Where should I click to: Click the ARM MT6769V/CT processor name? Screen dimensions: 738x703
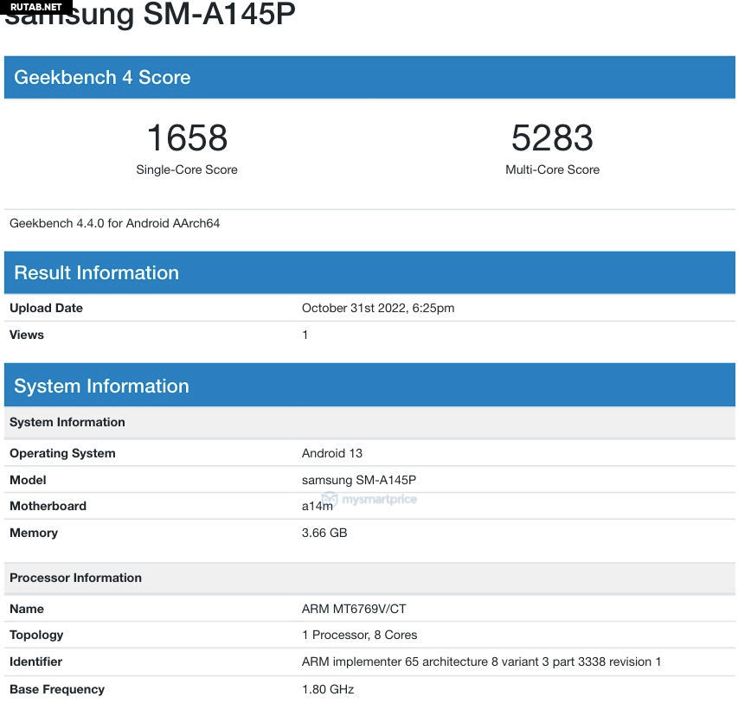pyautogui.click(x=354, y=609)
